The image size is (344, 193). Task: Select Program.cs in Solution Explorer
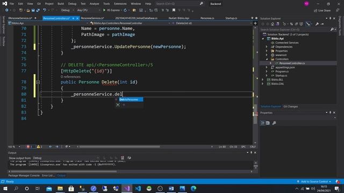pos(282,71)
